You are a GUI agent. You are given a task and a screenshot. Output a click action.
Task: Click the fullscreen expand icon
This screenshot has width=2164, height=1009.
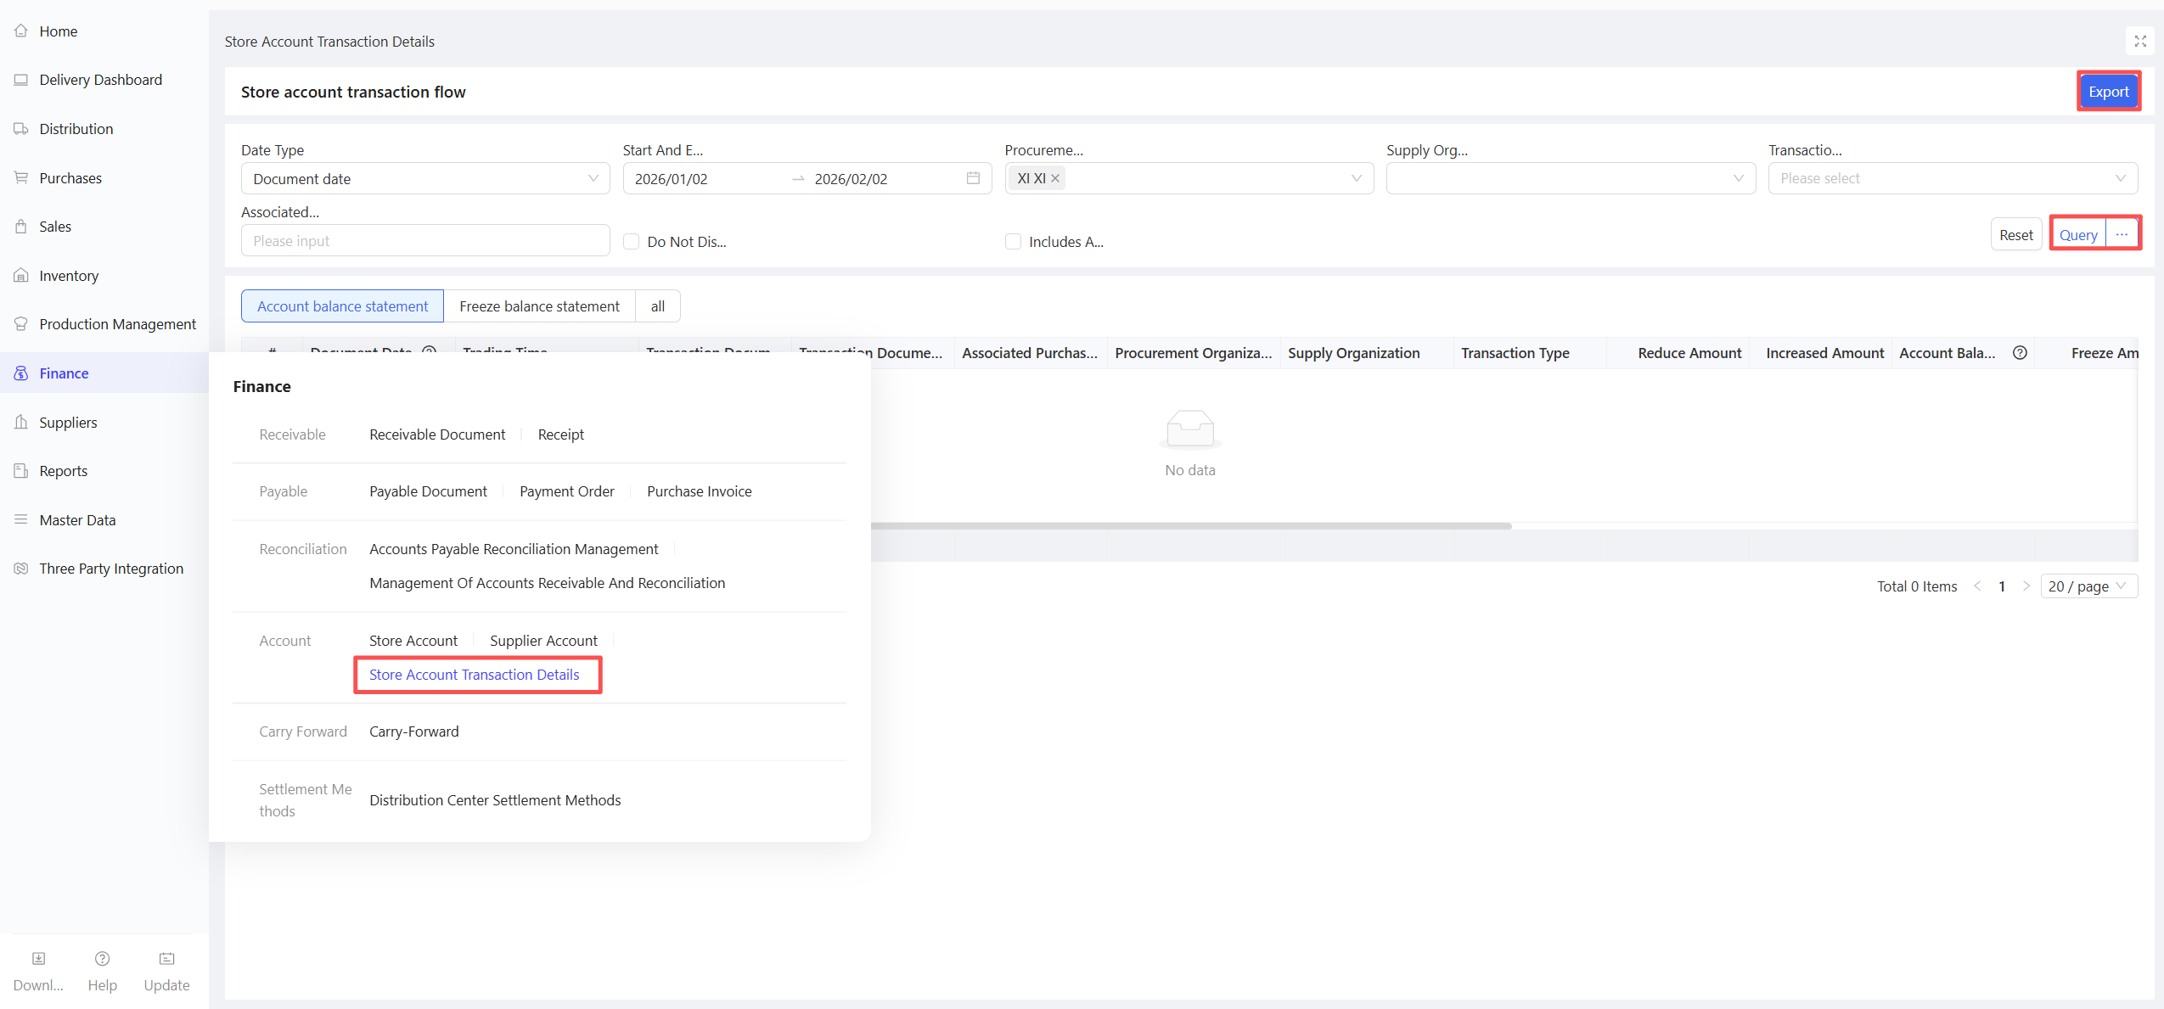coord(2139,41)
